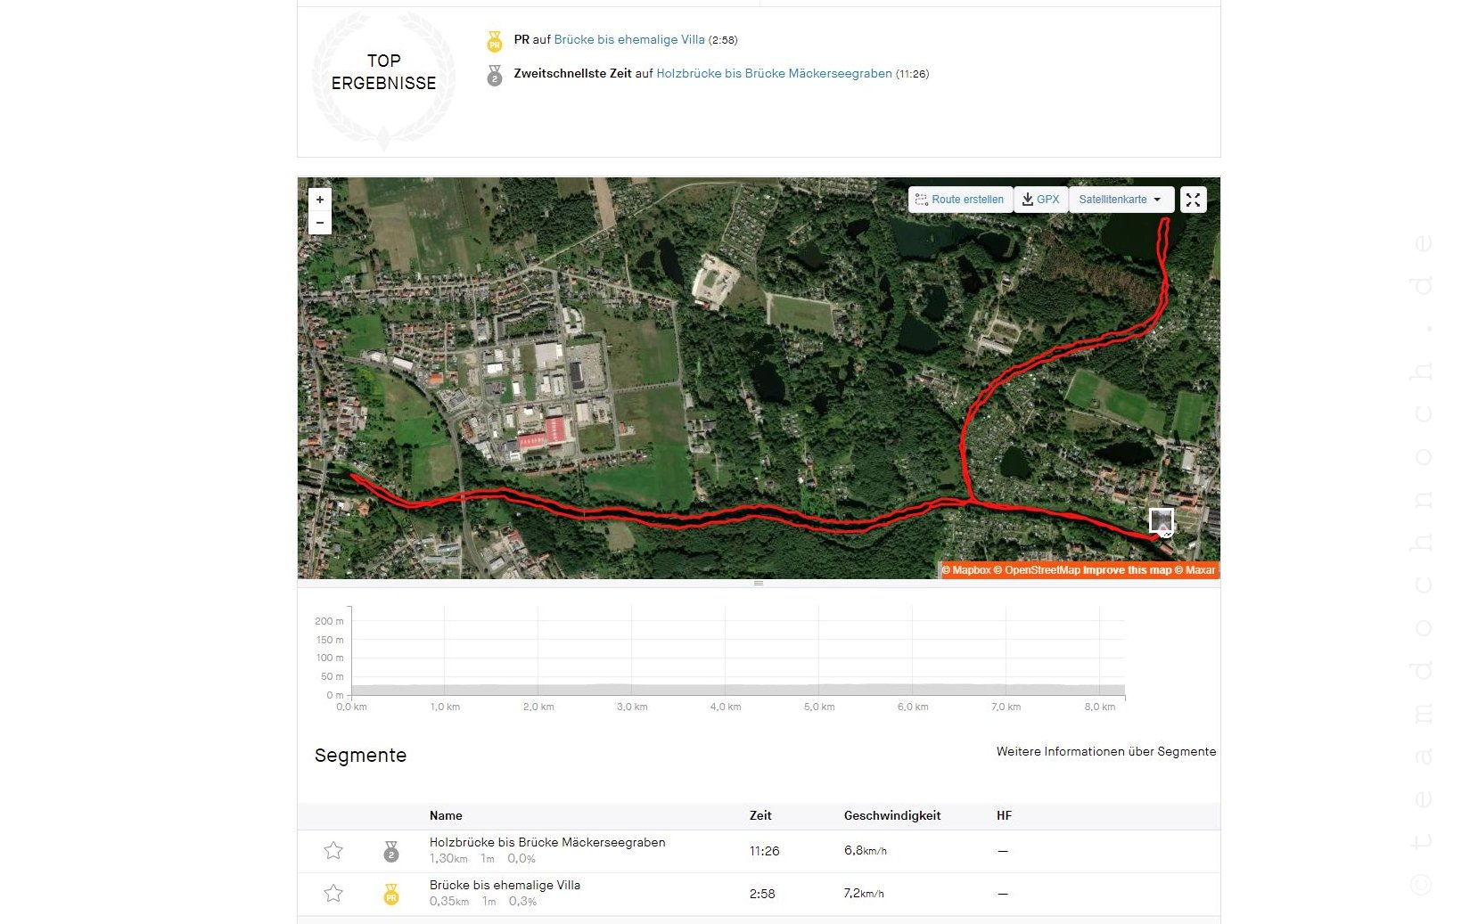The width and height of the screenshot is (1478, 924).
Task: Star the Brücke bis ehemalige Villa segment
Action: [333, 894]
